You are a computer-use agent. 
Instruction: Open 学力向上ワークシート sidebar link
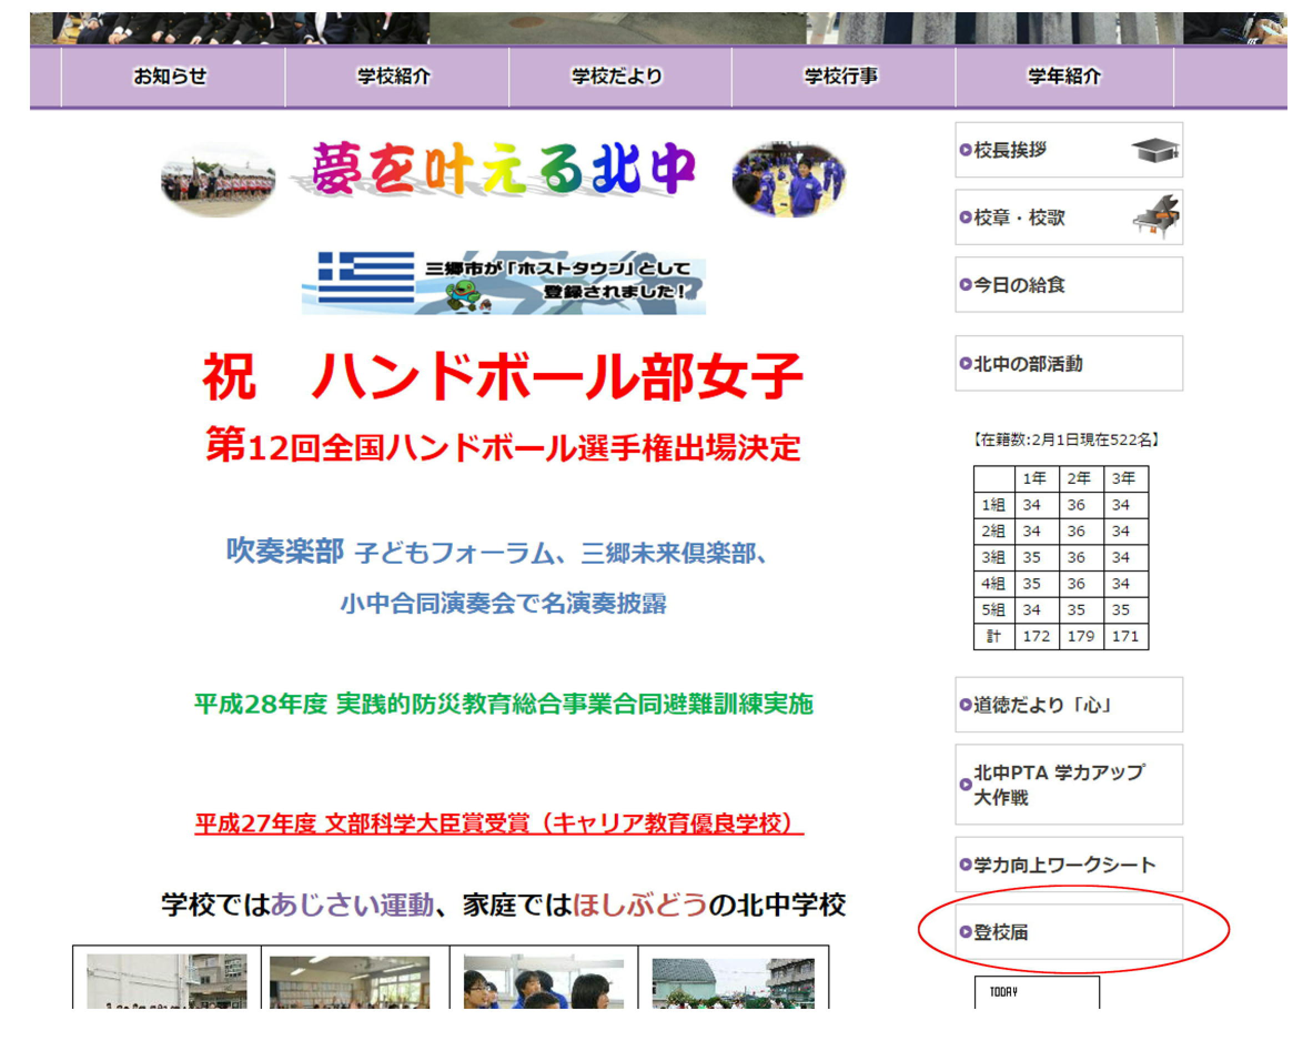point(1069,864)
